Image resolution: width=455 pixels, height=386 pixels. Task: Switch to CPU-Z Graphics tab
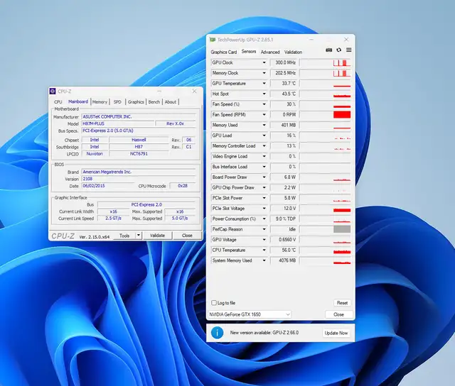coord(136,102)
